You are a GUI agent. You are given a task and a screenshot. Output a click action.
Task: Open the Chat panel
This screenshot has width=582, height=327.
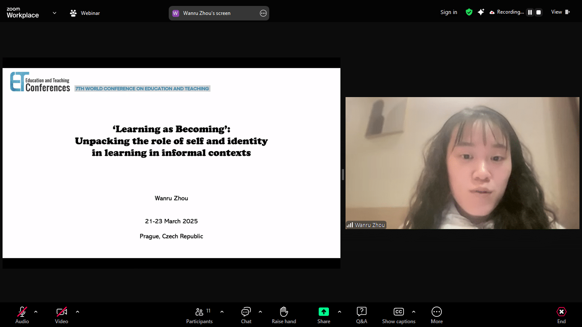pyautogui.click(x=246, y=315)
